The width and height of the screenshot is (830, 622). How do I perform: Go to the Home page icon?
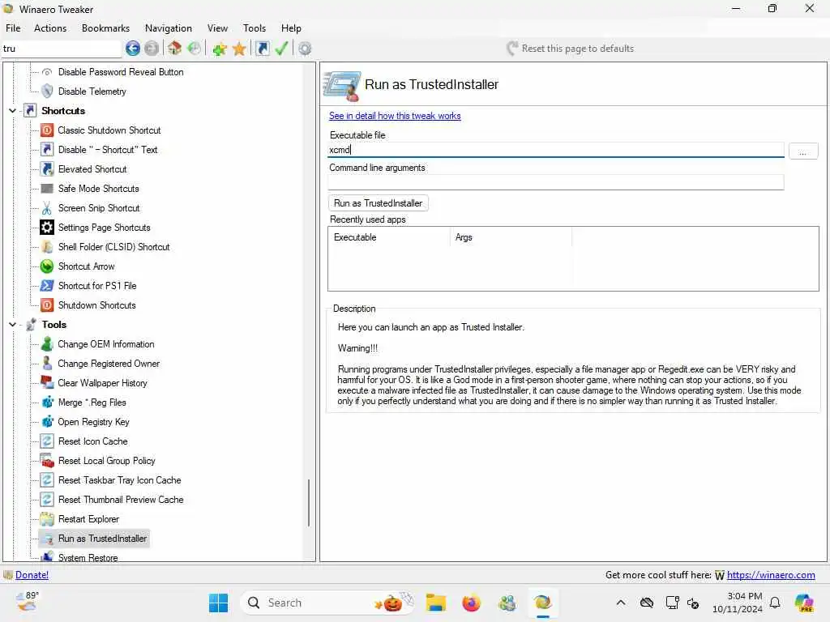pyautogui.click(x=175, y=49)
